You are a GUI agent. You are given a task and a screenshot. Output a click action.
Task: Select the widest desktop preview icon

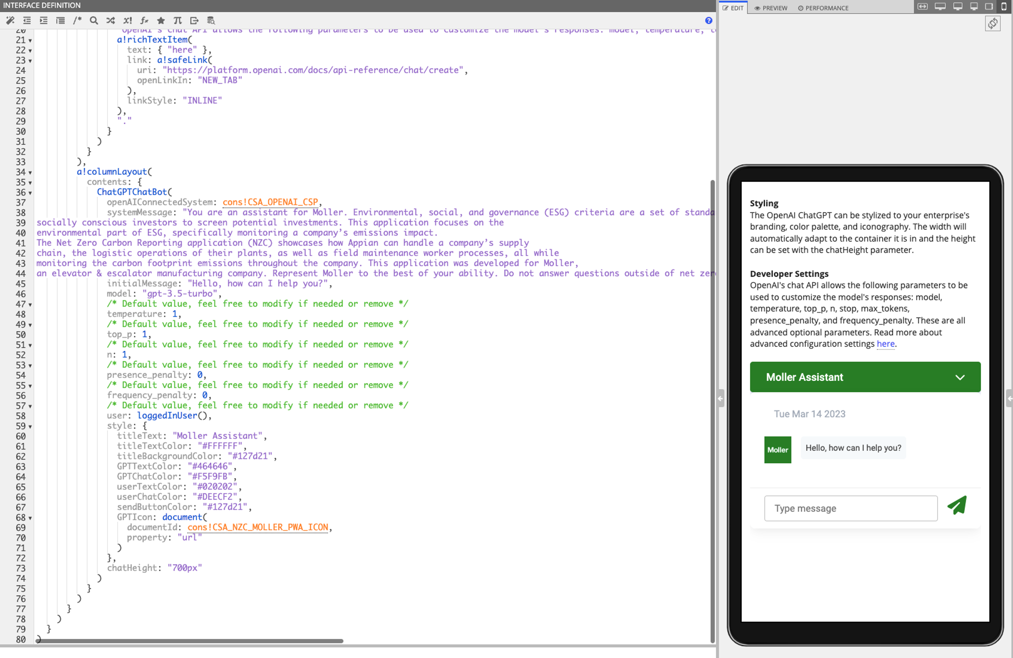pos(940,6)
